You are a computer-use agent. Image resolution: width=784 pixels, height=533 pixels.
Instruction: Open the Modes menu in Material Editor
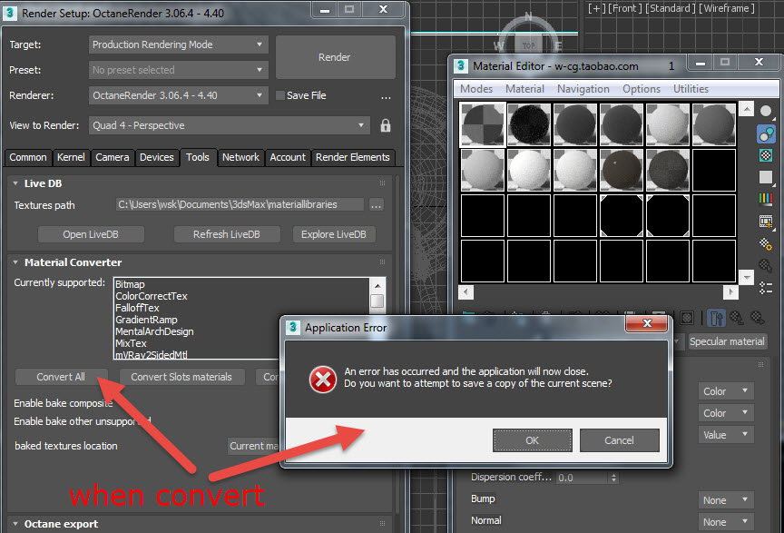476,89
